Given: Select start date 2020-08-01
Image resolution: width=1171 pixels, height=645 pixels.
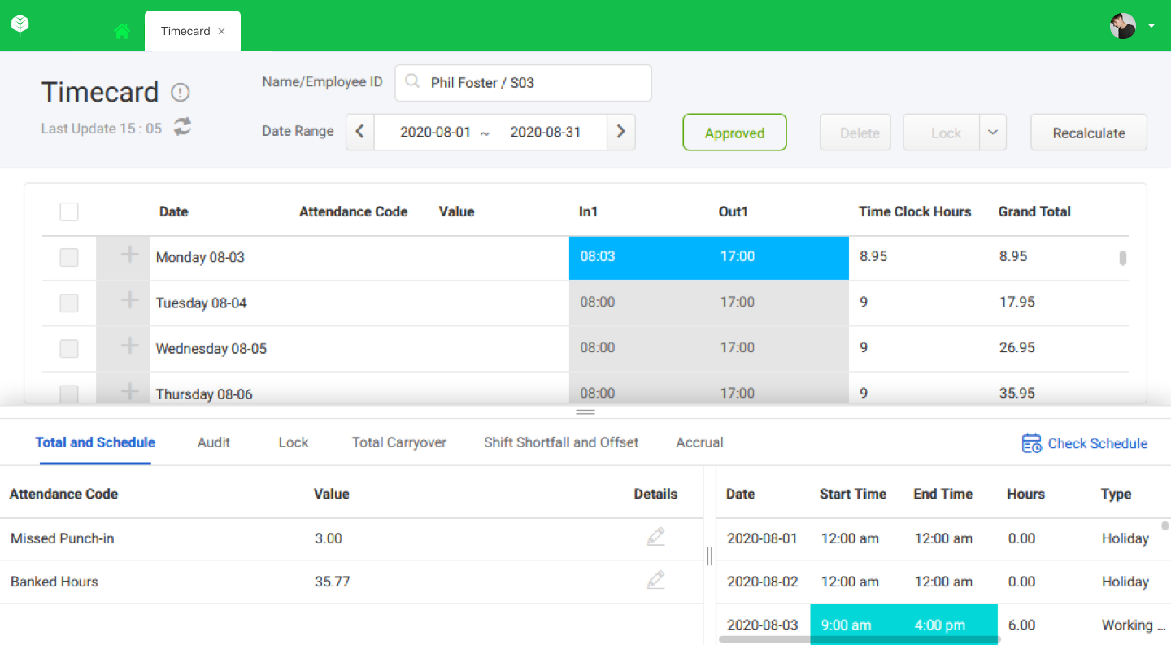Looking at the screenshot, I should 435,132.
